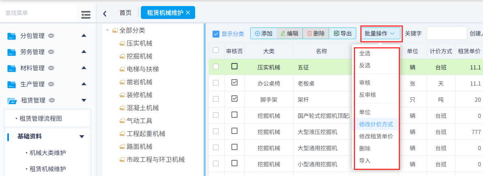
Task: Open 租赁机械维护 in the sidebar
Action: [x=47, y=169]
